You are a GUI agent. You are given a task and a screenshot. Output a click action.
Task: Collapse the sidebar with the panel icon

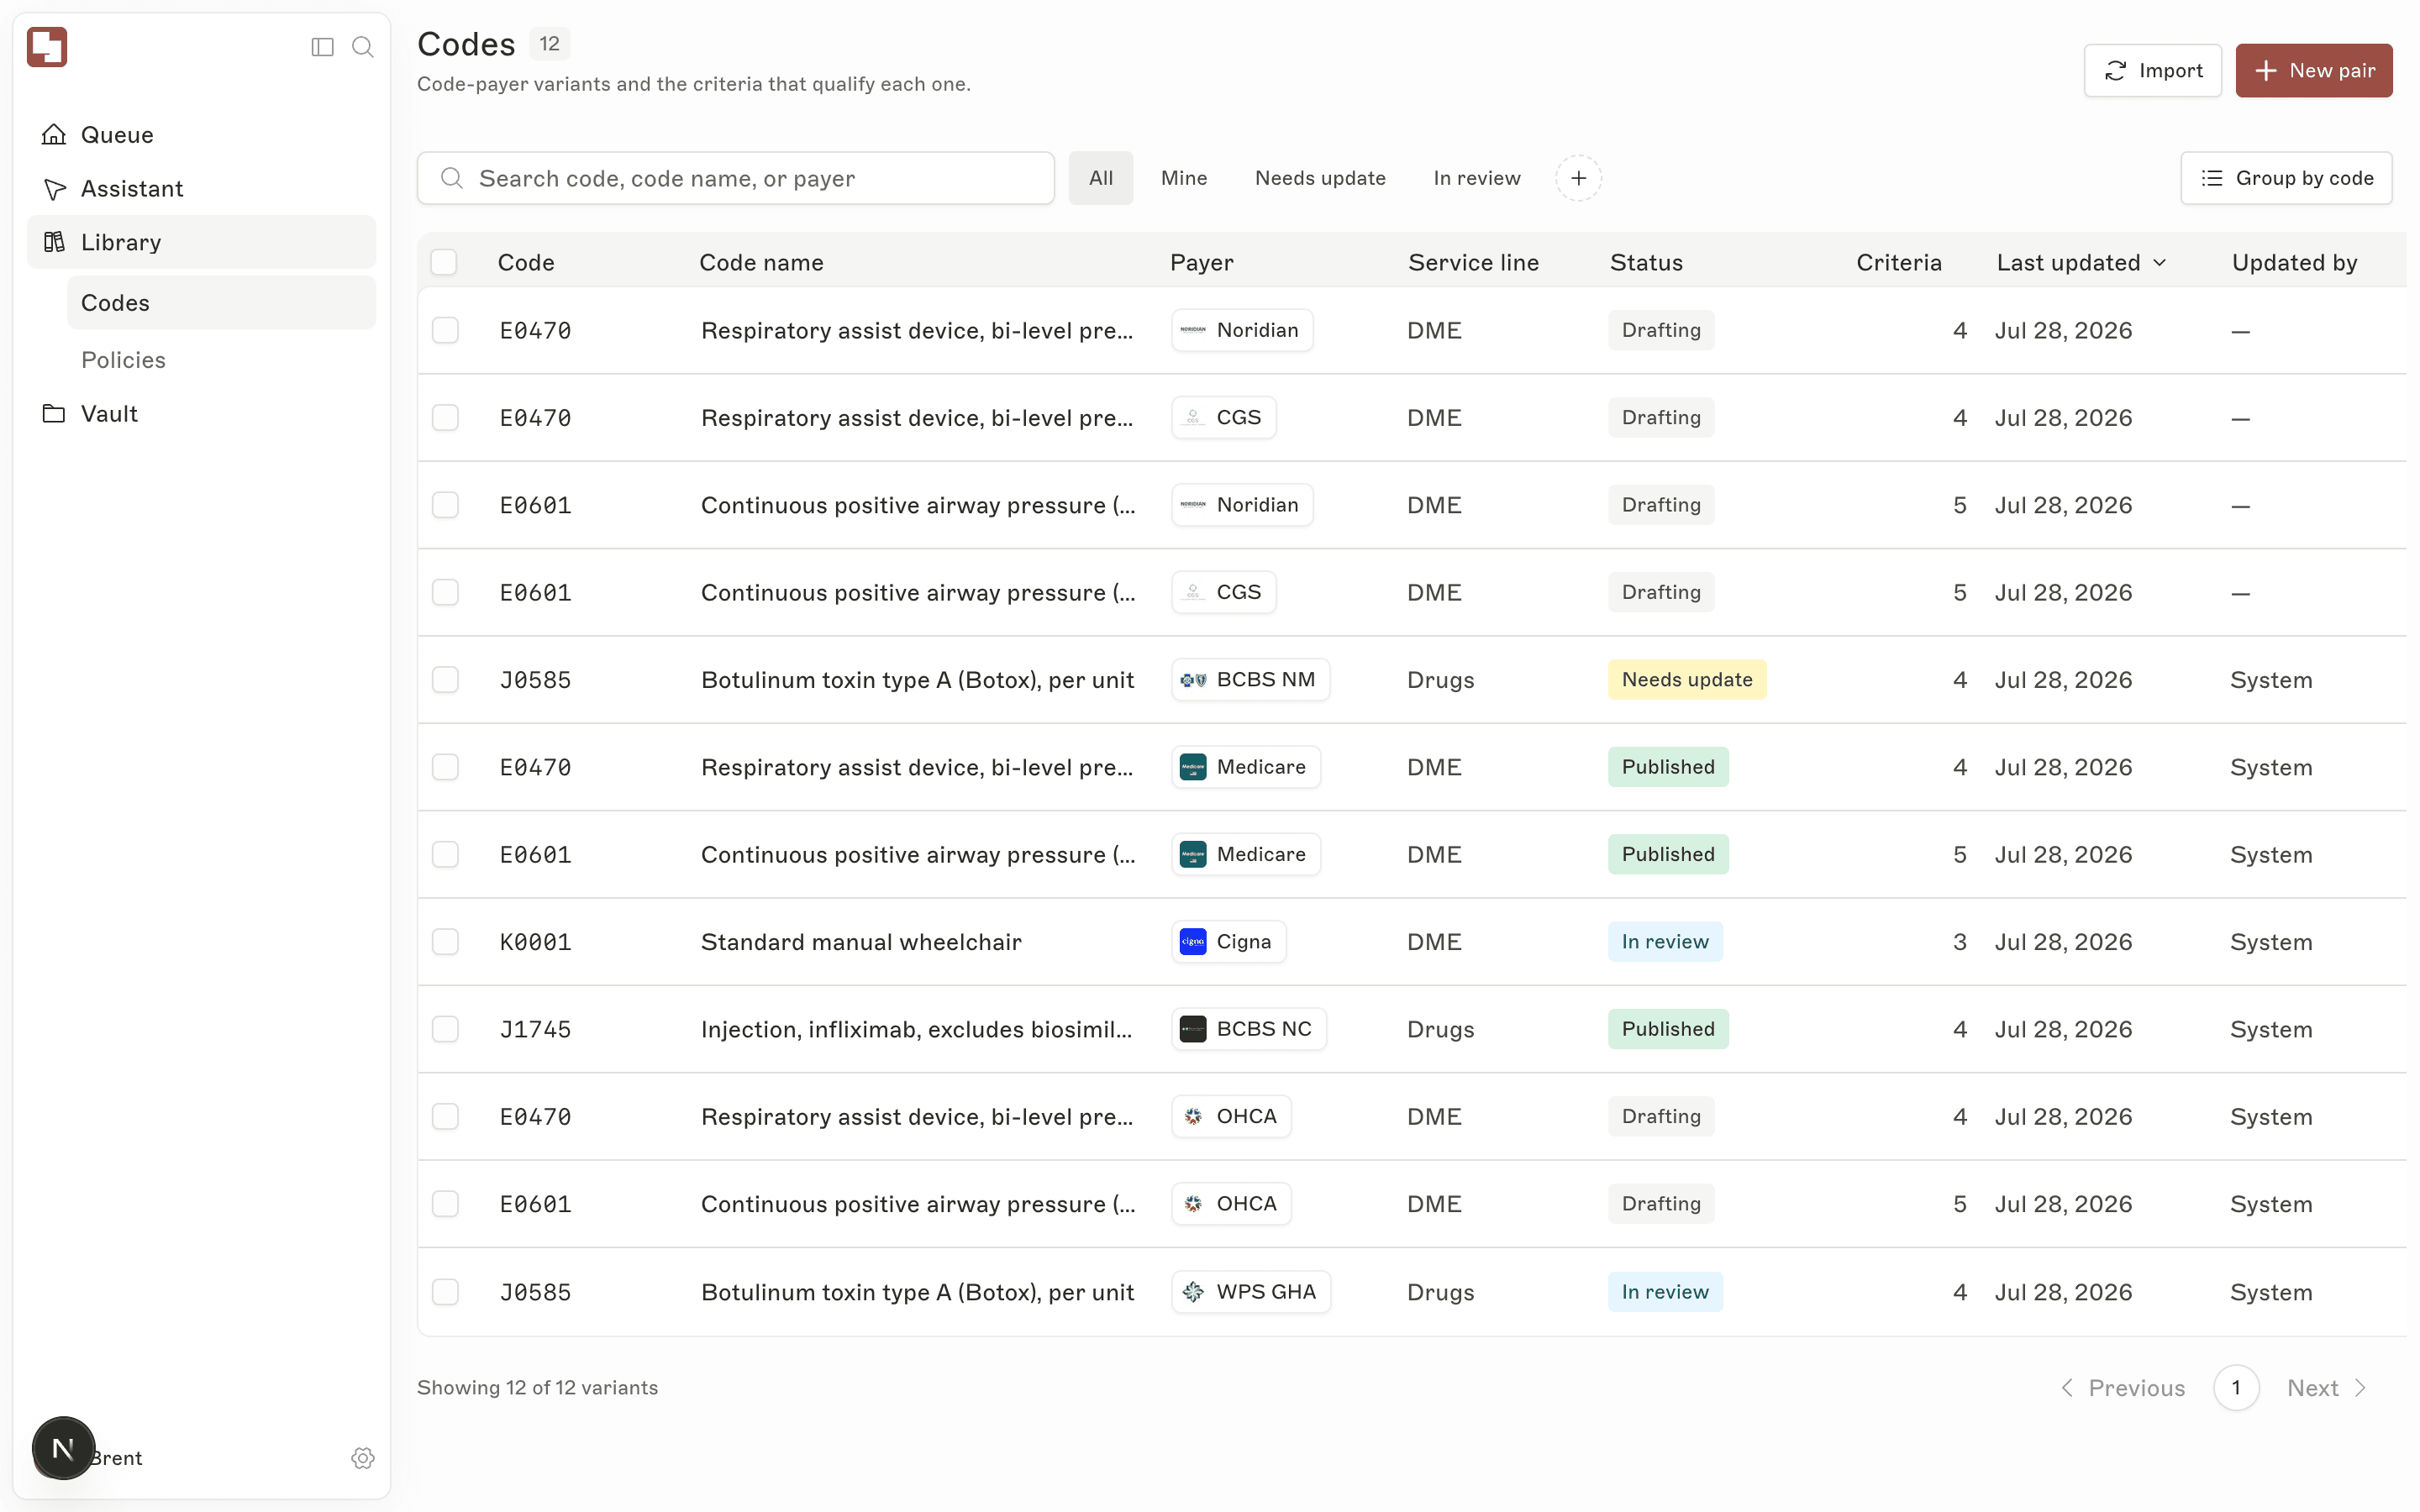pyautogui.click(x=322, y=47)
